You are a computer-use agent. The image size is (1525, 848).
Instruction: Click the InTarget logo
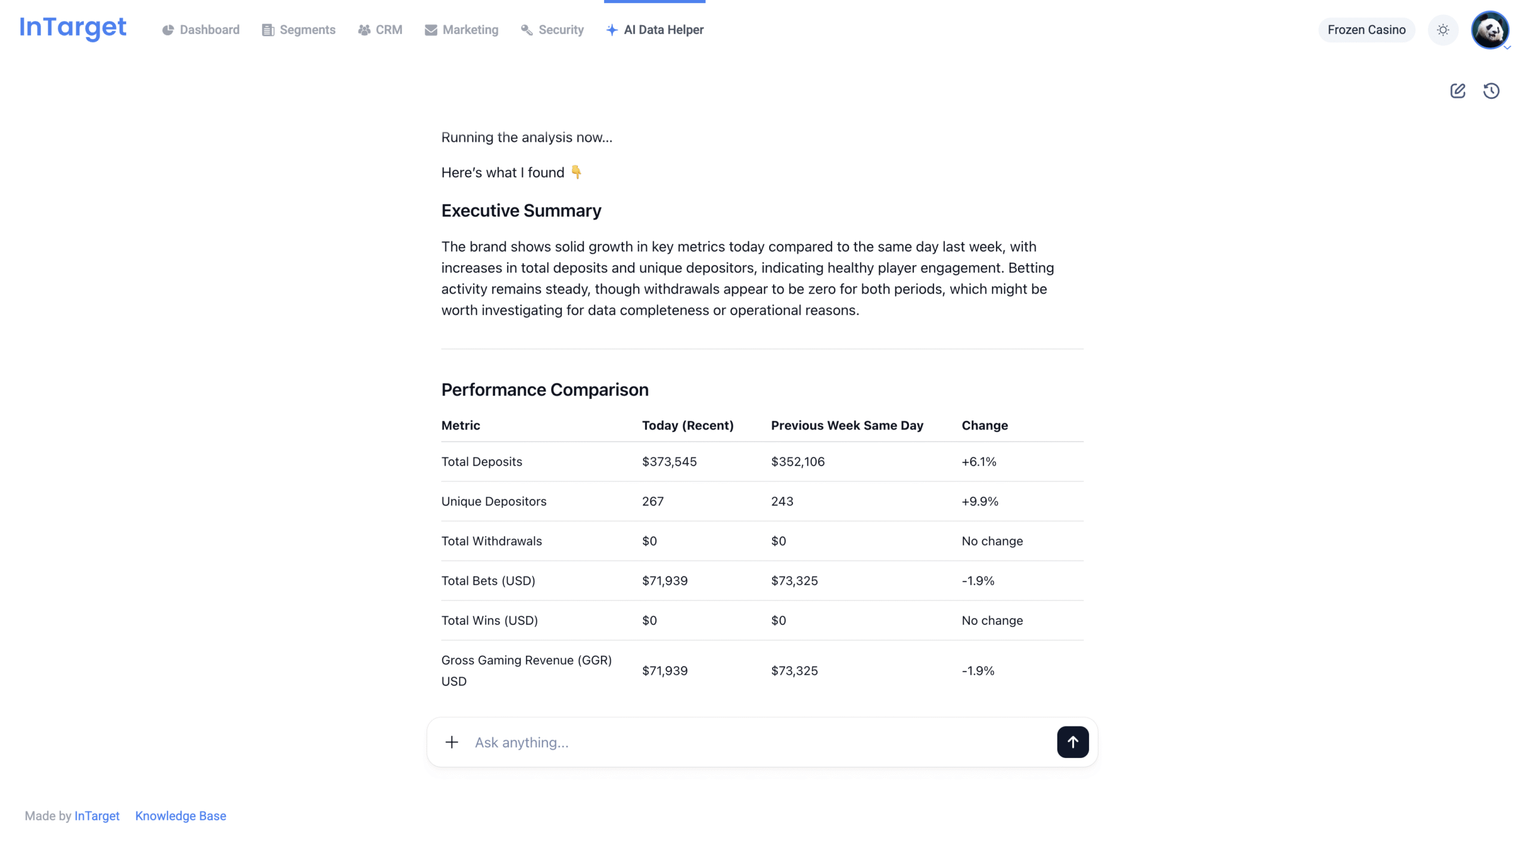[73, 28]
